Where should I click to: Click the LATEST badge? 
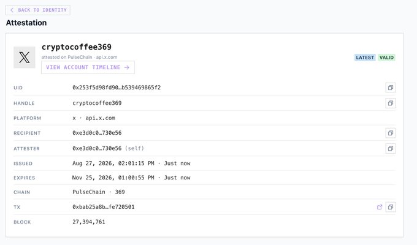pos(365,58)
